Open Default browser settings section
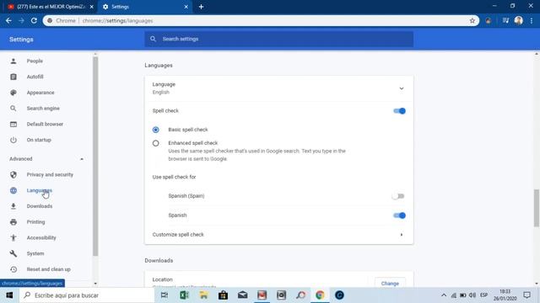 (45, 124)
